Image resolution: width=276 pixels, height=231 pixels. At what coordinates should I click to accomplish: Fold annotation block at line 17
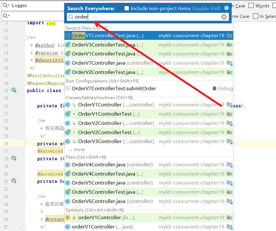point(24,76)
